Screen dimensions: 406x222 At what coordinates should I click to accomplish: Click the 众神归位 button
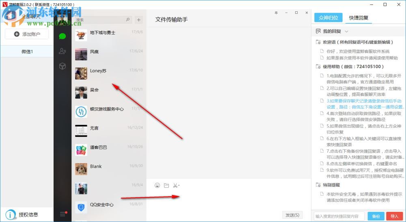coord(328,17)
